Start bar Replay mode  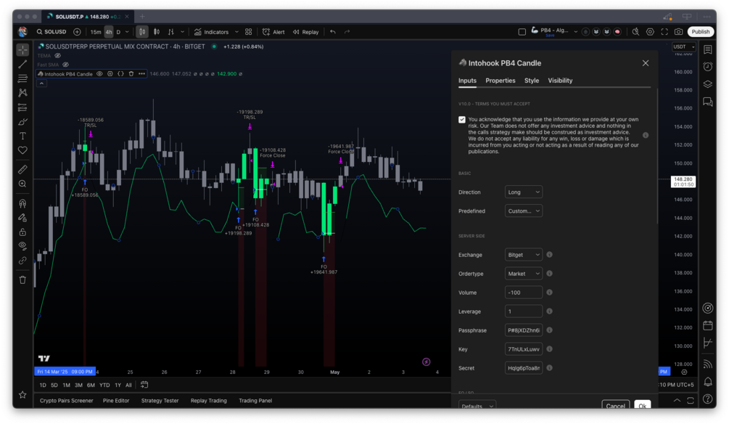(305, 32)
